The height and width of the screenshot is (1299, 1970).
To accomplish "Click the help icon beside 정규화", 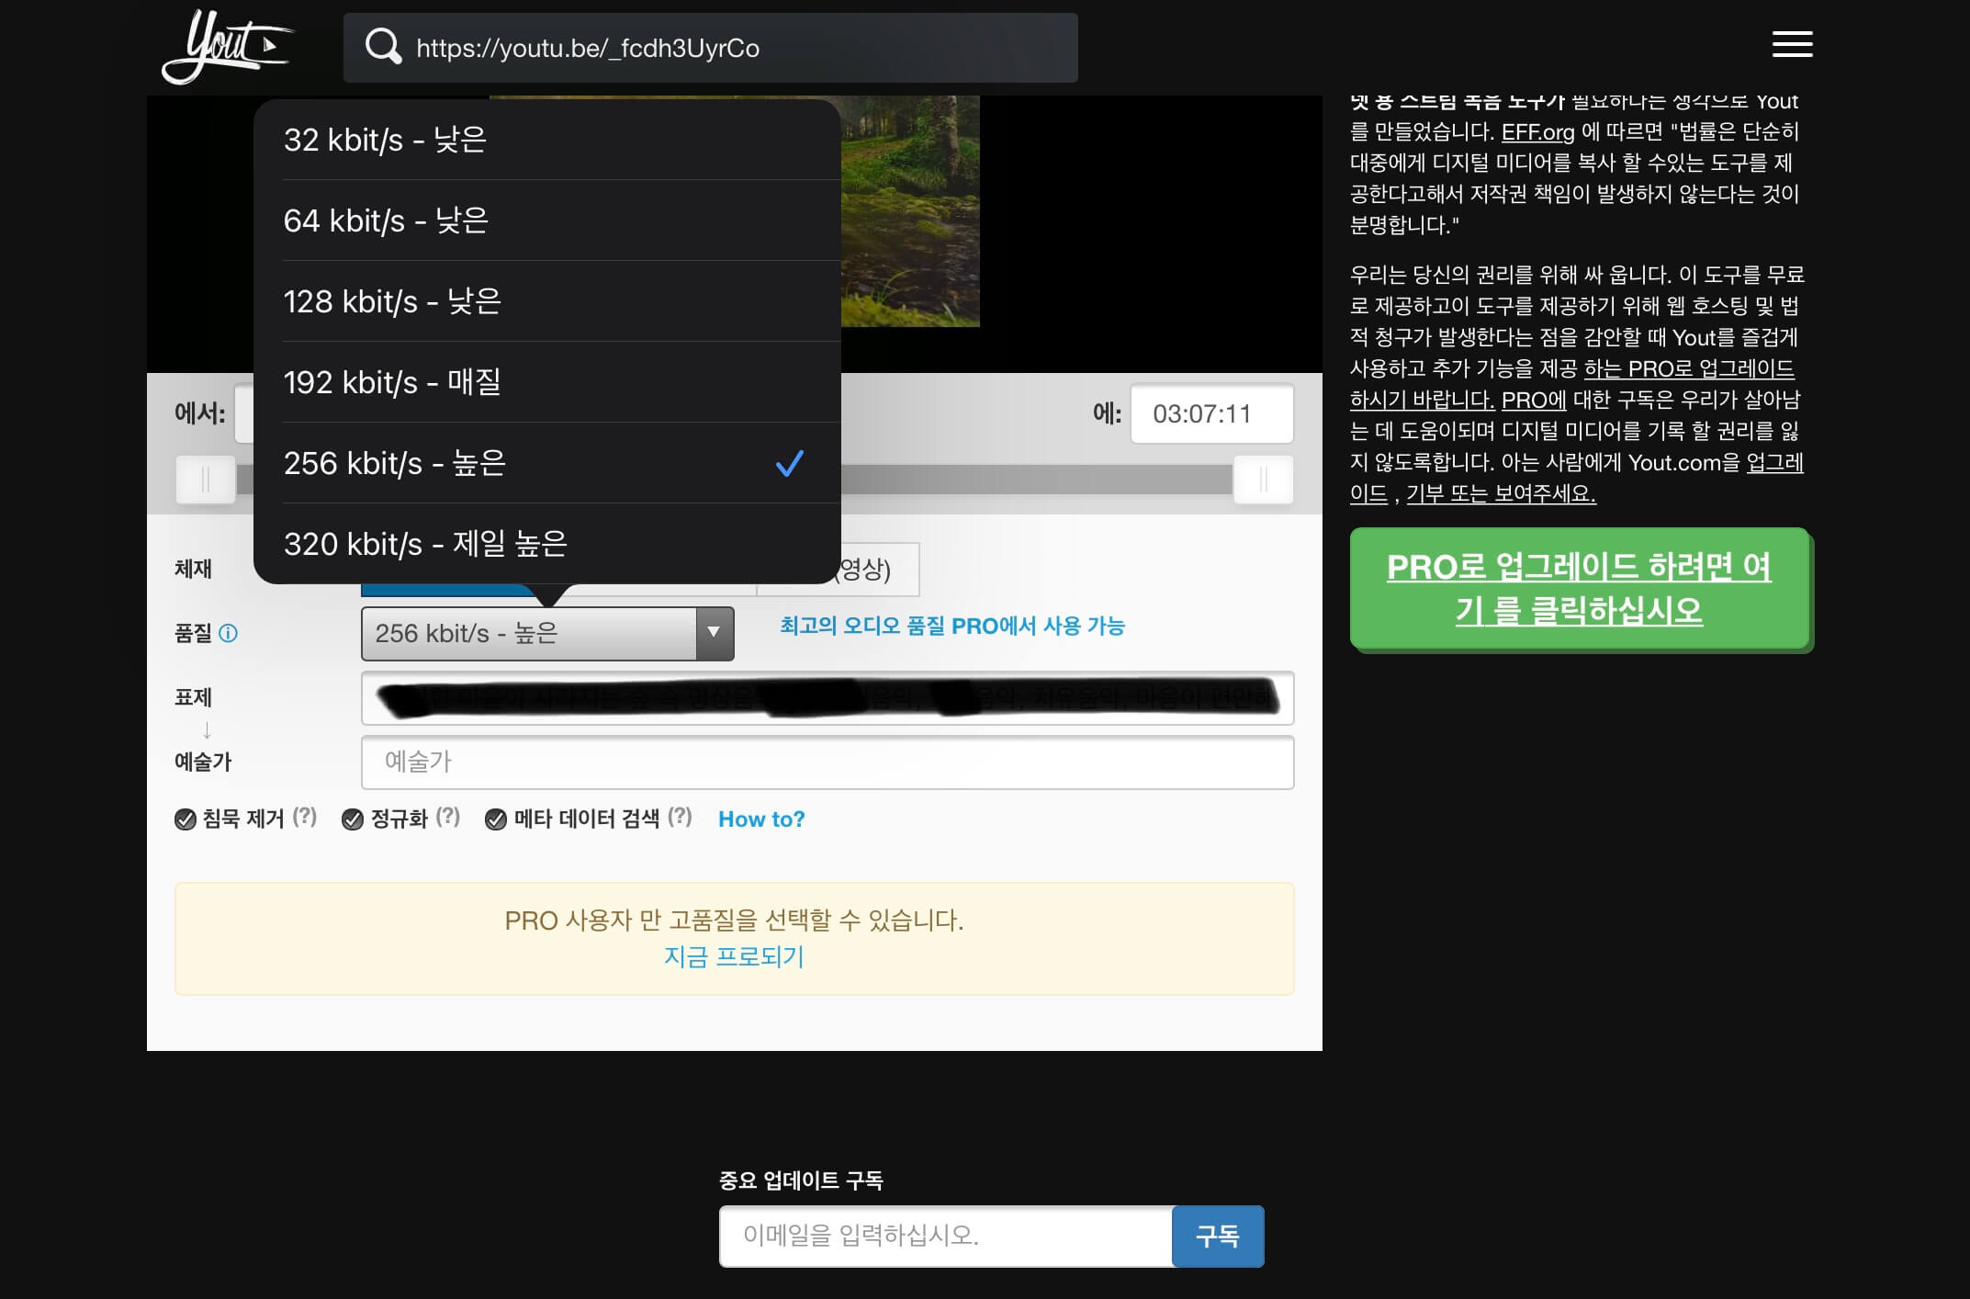I will point(448,817).
